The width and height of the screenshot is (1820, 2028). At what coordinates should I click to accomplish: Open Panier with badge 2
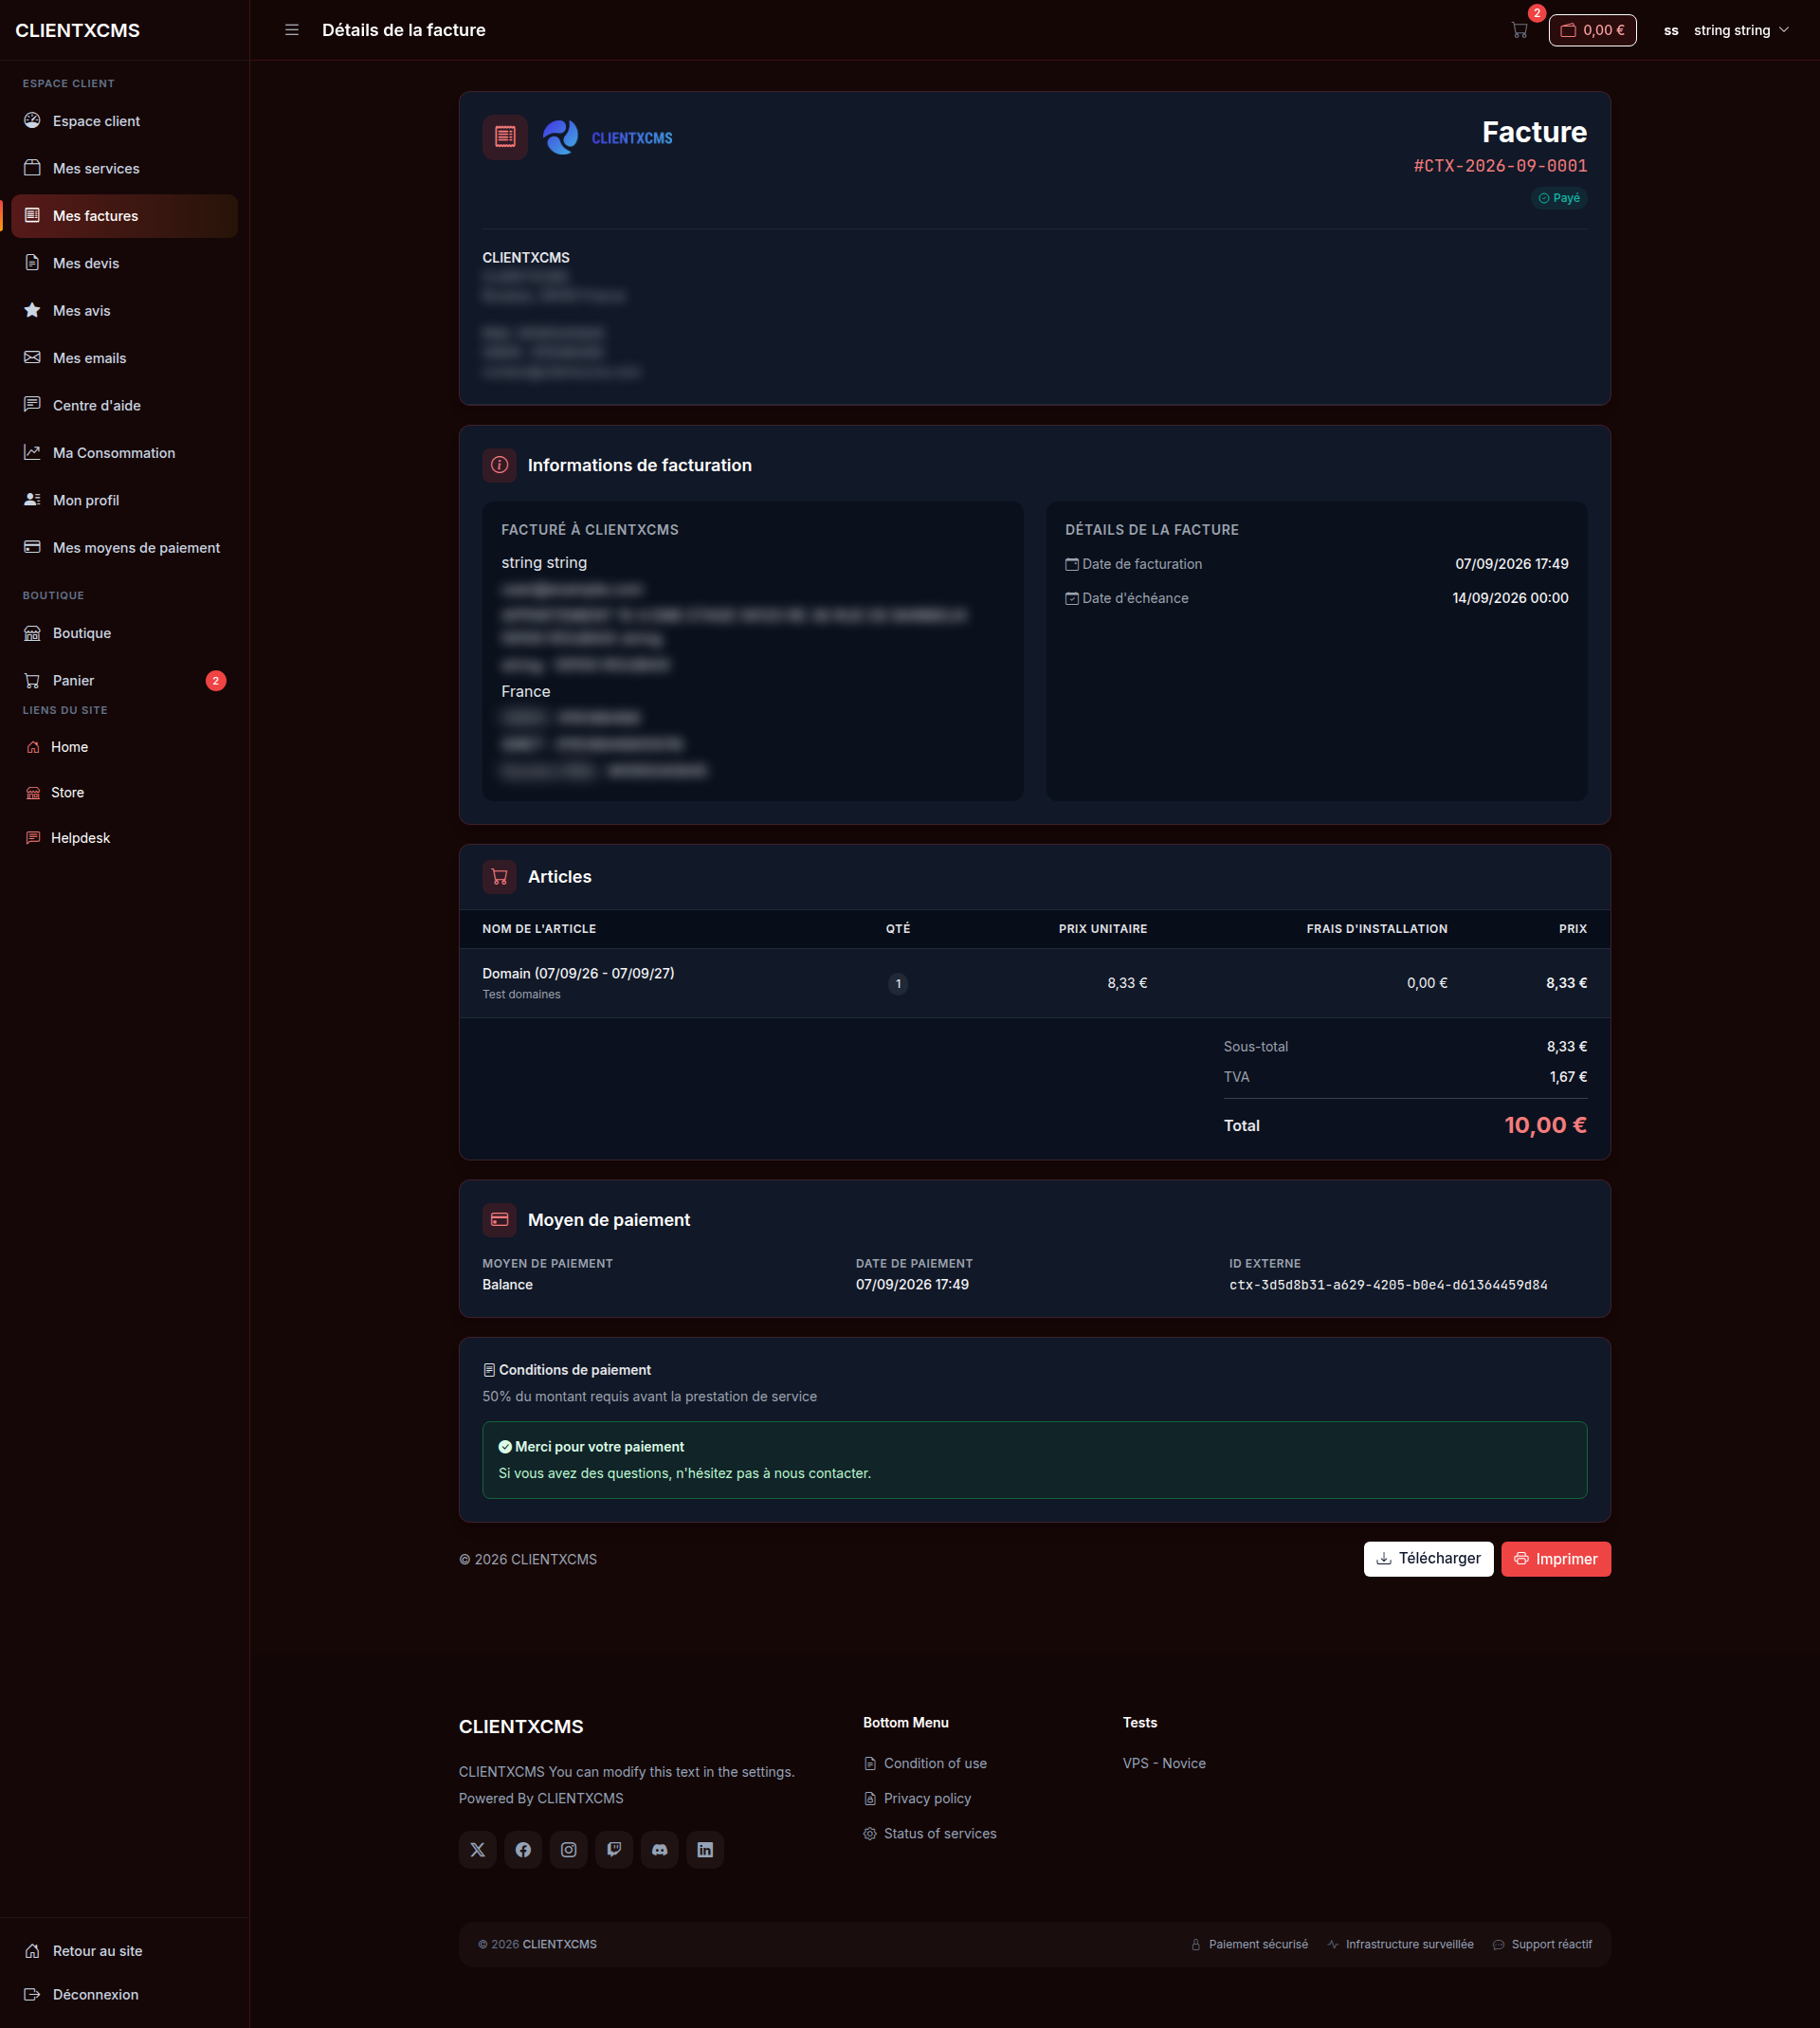tap(124, 681)
